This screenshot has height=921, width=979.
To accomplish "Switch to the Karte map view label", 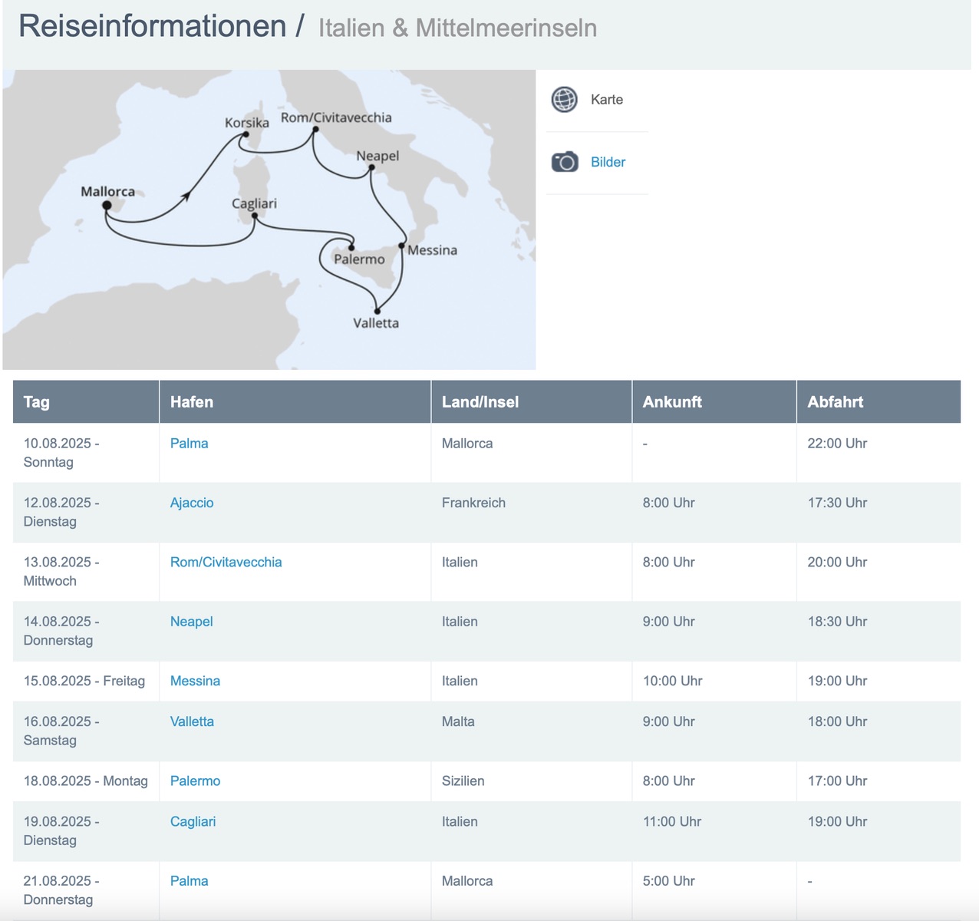I will tap(606, 100).
